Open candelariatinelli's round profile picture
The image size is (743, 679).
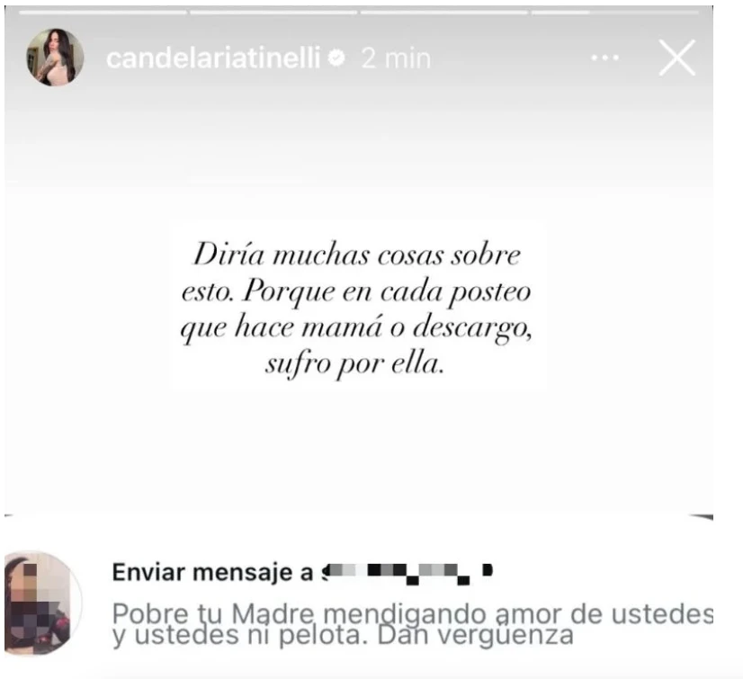point(55,58)
